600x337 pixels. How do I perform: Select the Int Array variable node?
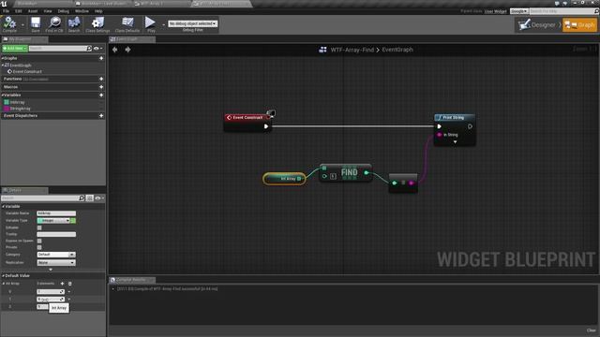pos(284,179)
